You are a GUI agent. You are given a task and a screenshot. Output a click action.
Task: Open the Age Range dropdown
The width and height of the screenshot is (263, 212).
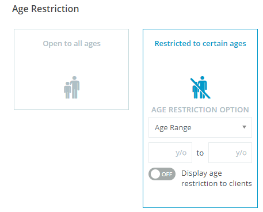tap(200, 127)
